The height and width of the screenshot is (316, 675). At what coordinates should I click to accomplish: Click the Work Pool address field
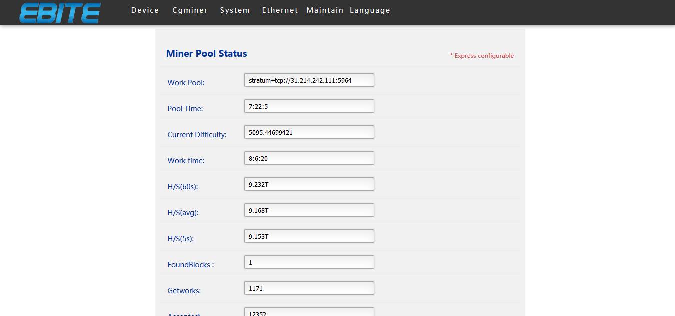(x=309, y=80)
